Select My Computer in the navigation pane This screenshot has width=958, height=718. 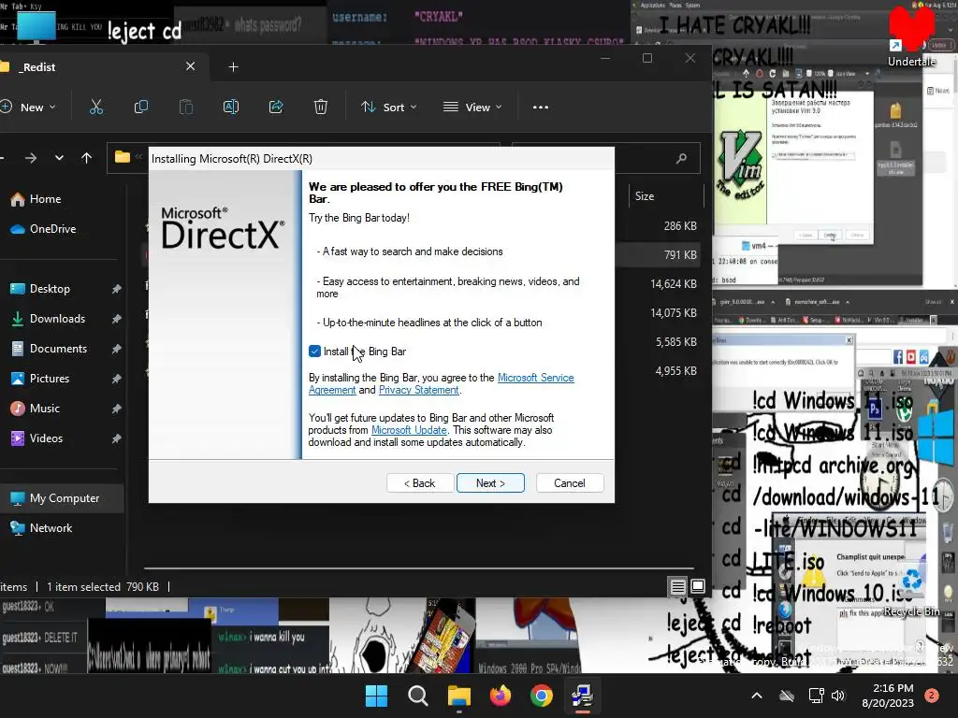coord(61,498)
